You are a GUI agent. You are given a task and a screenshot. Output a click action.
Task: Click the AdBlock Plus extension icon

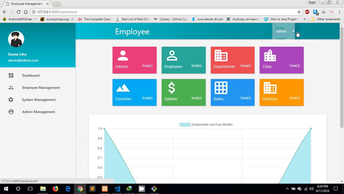click(x=307, y=12)
